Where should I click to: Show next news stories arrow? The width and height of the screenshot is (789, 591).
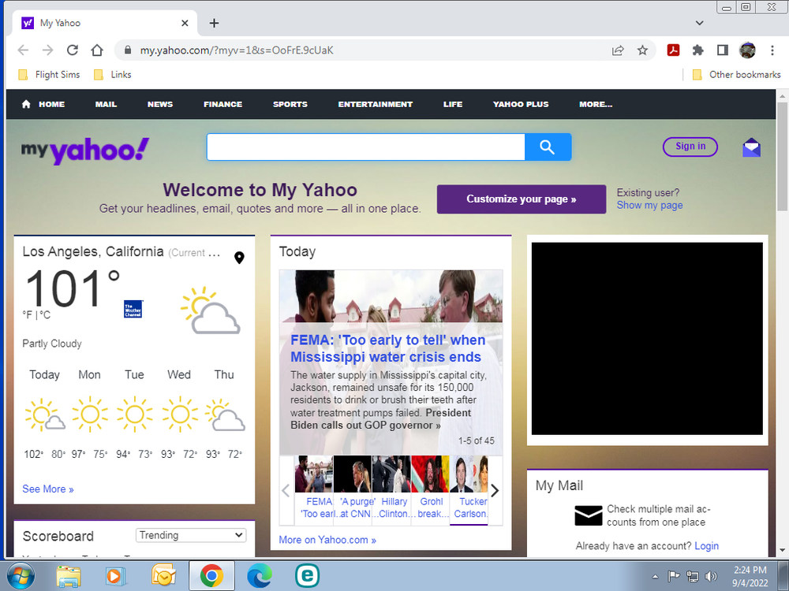pyautogui.click(x=495, y=490)
